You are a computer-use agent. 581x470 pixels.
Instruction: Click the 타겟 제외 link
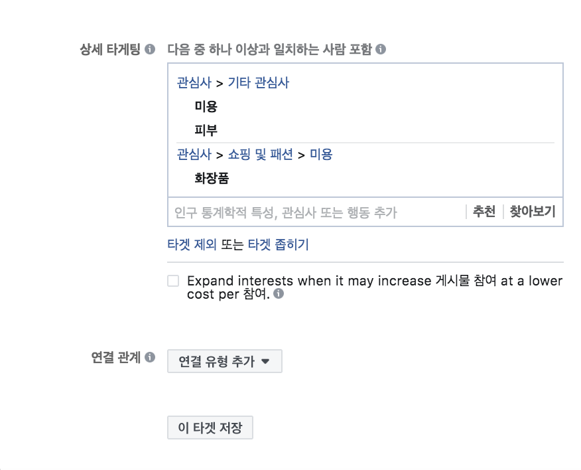tap(190, 244)
